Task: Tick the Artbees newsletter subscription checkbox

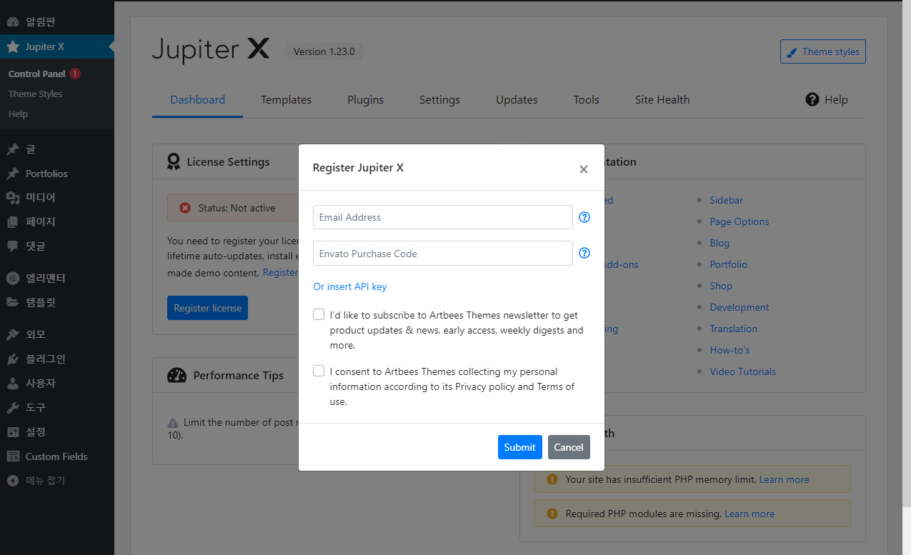Action: coord(319,314)
